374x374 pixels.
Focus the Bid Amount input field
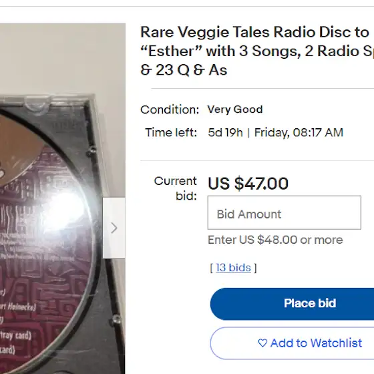pyautogui.click(x=285, y=213)
